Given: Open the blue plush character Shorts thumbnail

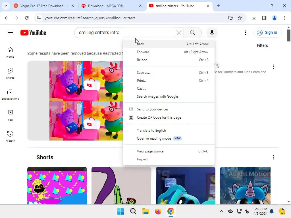Looking at the screenshot, I should coord(185,186).
